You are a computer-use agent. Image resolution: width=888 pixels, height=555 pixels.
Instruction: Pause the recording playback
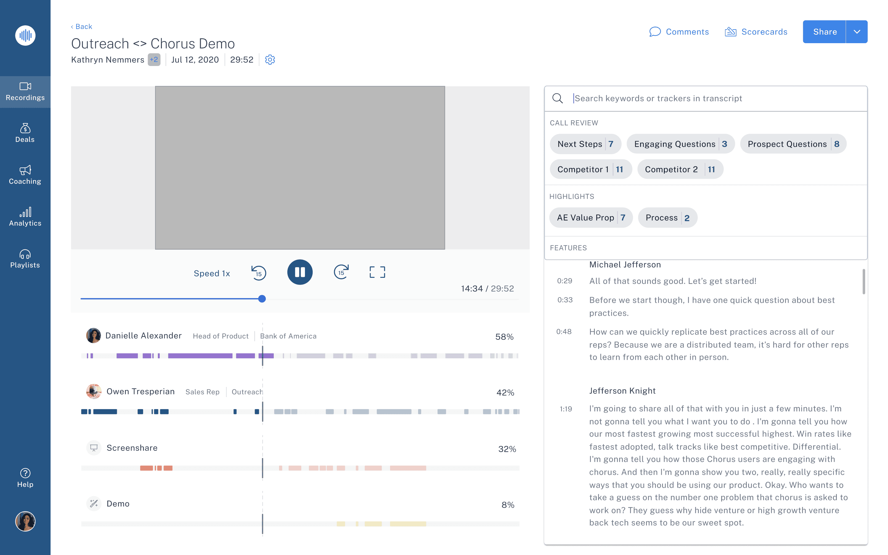tap(300, 272)
